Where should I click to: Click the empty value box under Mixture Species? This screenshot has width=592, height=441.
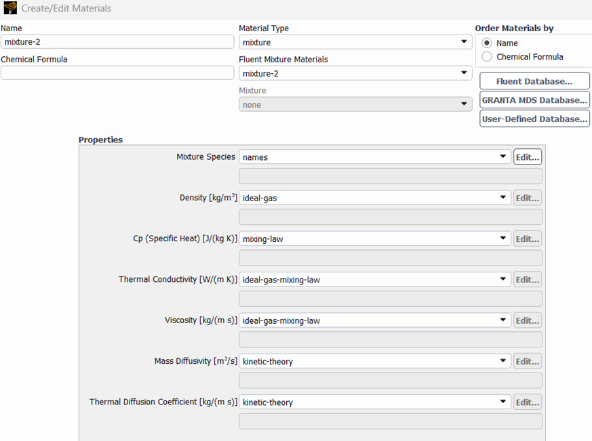coord(391,176)
